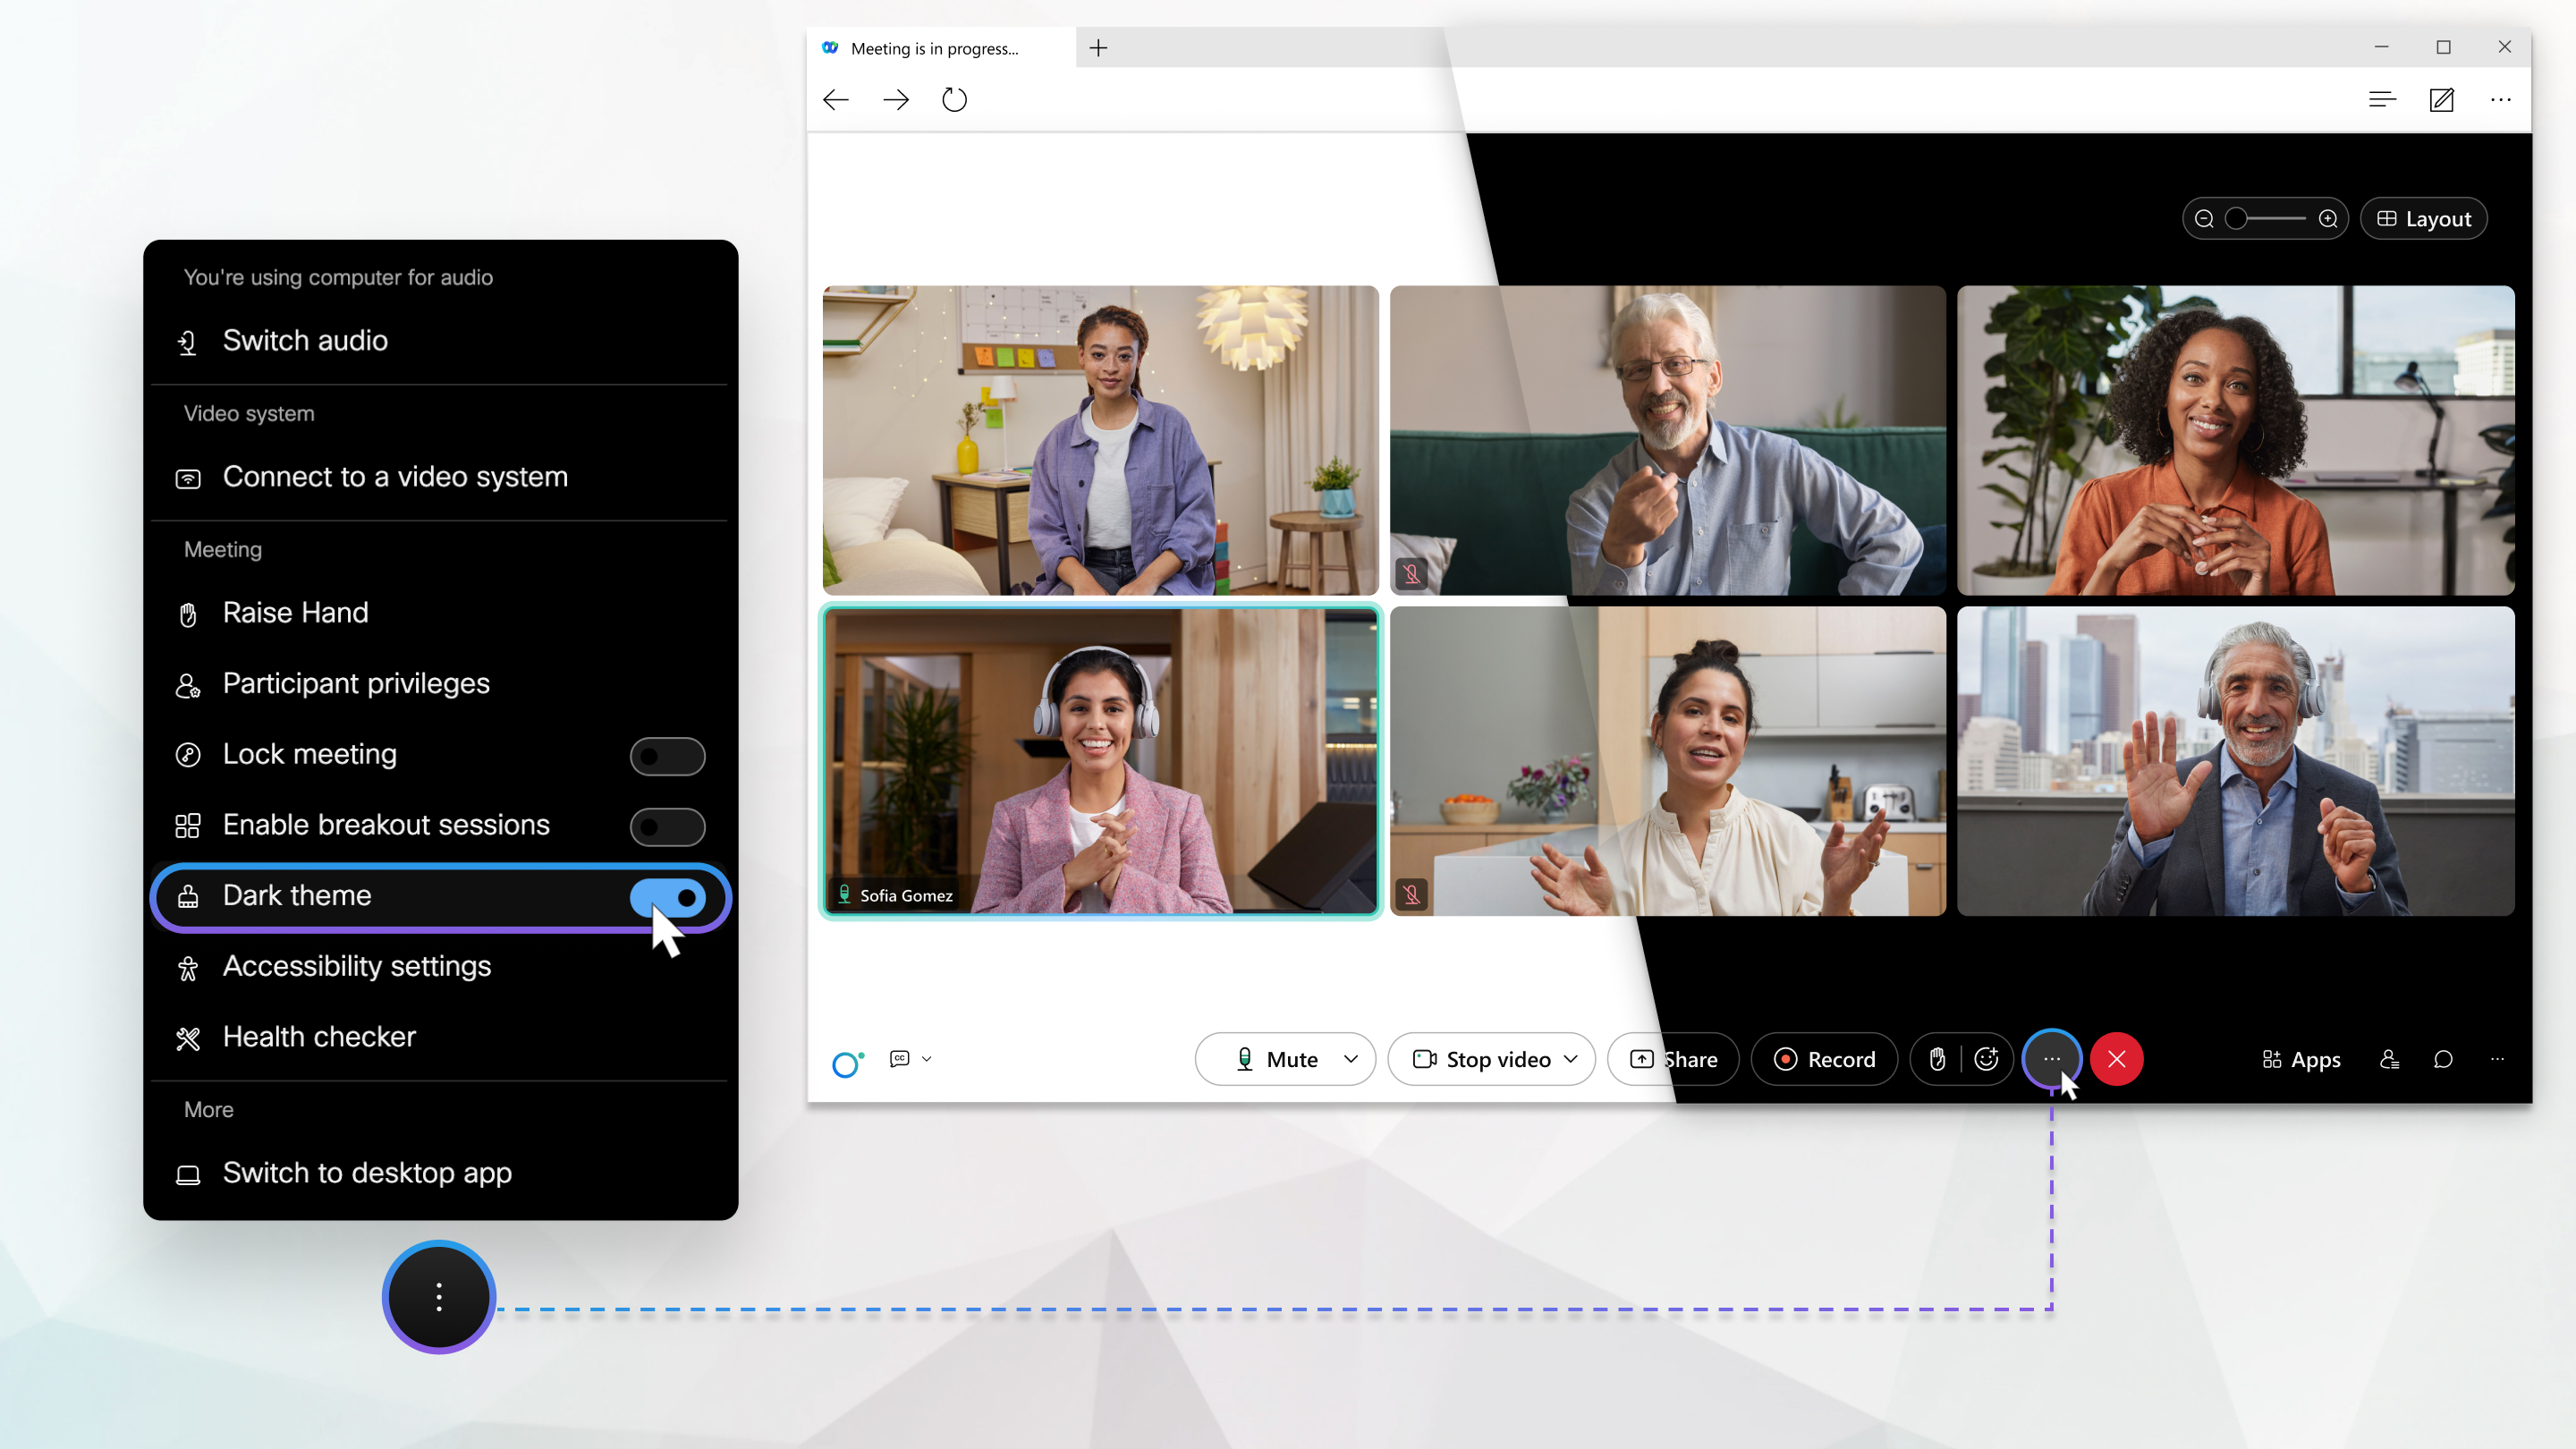
Task: Click Switch to desktop app
Action: (x=366, y=1173)
